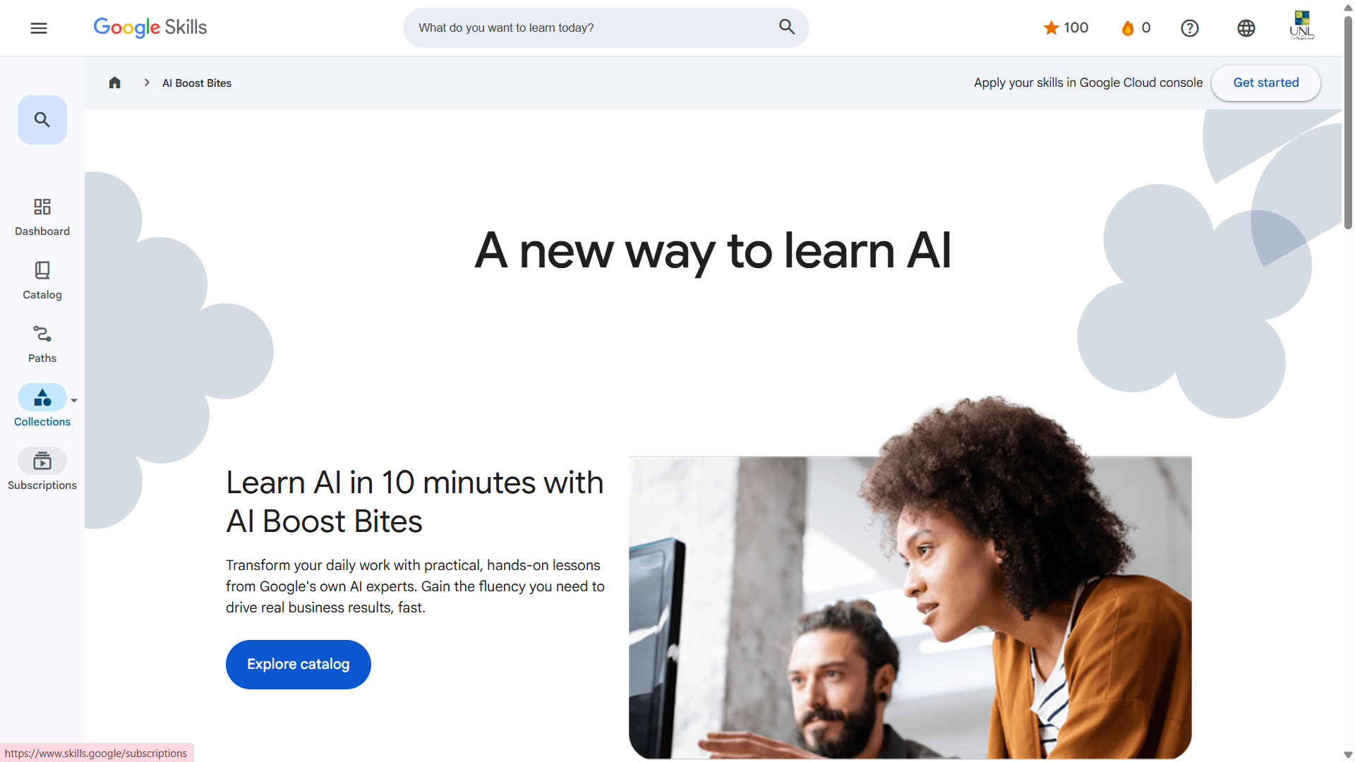
Task: Open Dashboard in the sidebar
Action: click(x=42, y=217)
